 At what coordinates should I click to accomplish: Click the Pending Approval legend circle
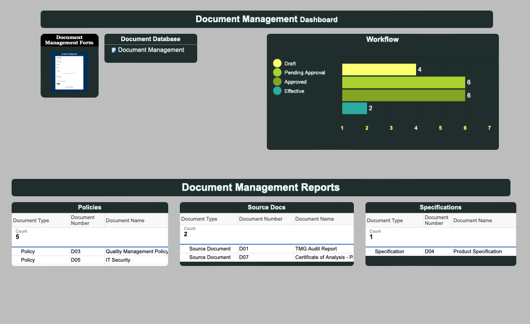click(277, 73)
